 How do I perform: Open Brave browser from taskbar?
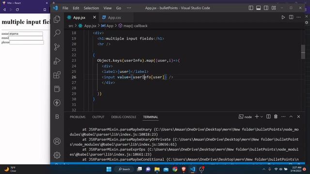coord(184,169)
